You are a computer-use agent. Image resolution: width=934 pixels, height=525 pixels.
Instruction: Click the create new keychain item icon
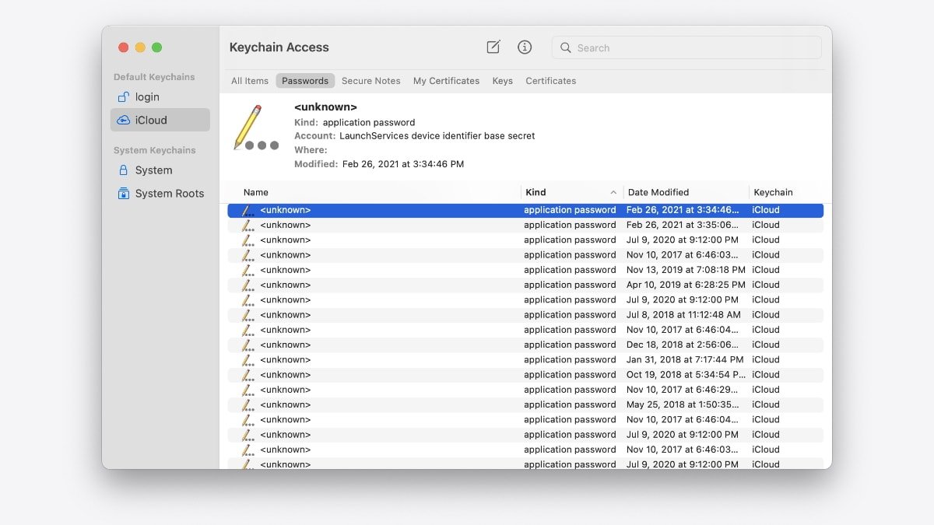pyautogui.click(x=493, y=47)
